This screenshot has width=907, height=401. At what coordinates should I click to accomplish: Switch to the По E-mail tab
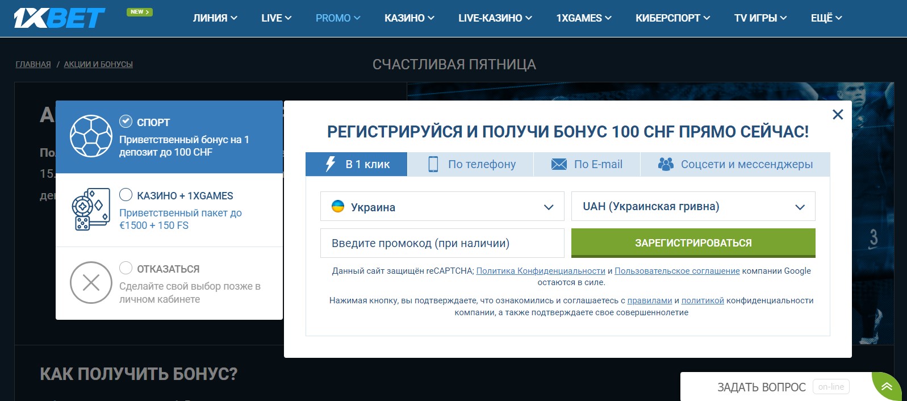[587, 164]
